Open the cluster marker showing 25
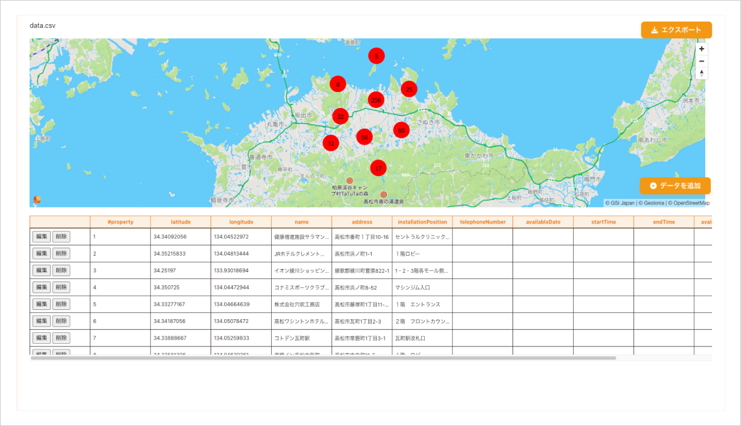Viewport: 741px width, 426px height. tap(408, 88)
